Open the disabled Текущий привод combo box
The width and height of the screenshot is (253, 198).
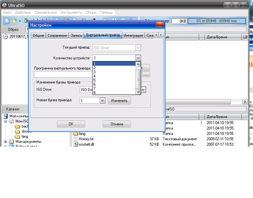(x=117, y=48)
